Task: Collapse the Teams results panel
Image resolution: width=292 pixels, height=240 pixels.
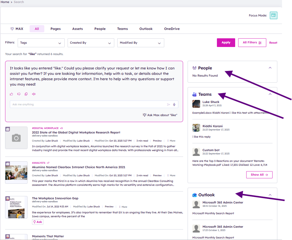Action: (x=270, y=94)
